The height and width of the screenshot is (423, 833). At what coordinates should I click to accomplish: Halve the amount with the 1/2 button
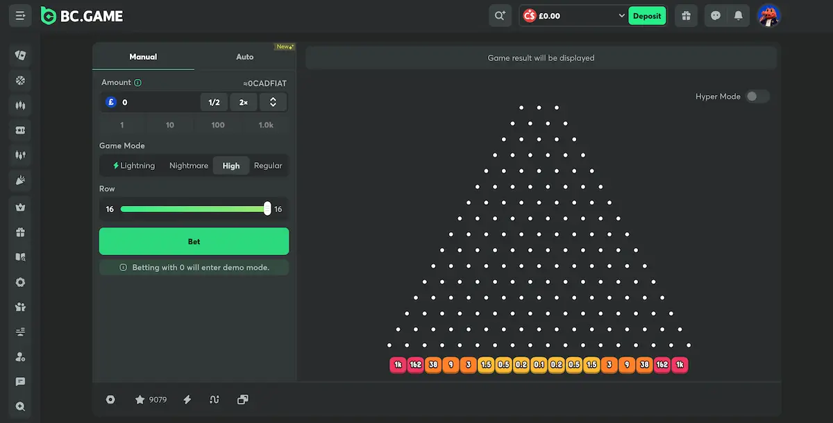(214, 102)
